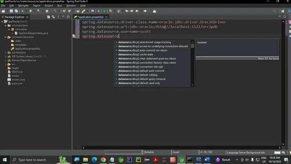Open the Search menu

point(36,5)
